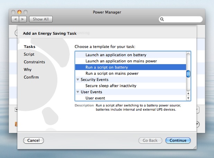
Task: Select Run a script on battery template
Action: pyautogui.click(x=131, y=67)
